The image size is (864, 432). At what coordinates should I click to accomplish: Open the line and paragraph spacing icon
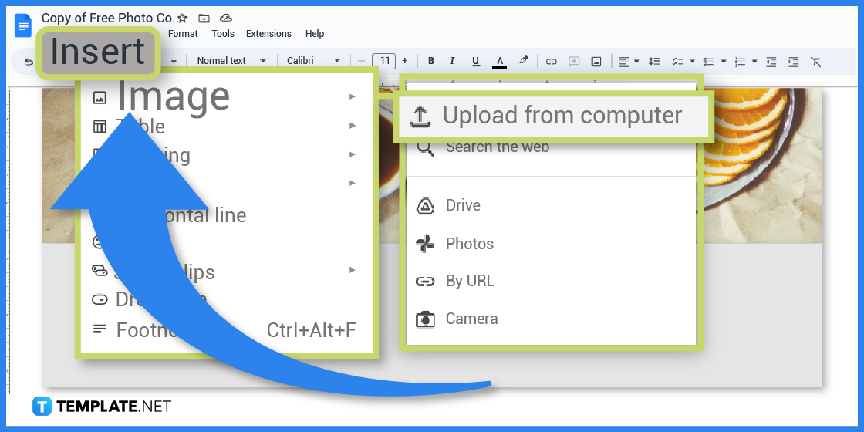click(654, 61)
